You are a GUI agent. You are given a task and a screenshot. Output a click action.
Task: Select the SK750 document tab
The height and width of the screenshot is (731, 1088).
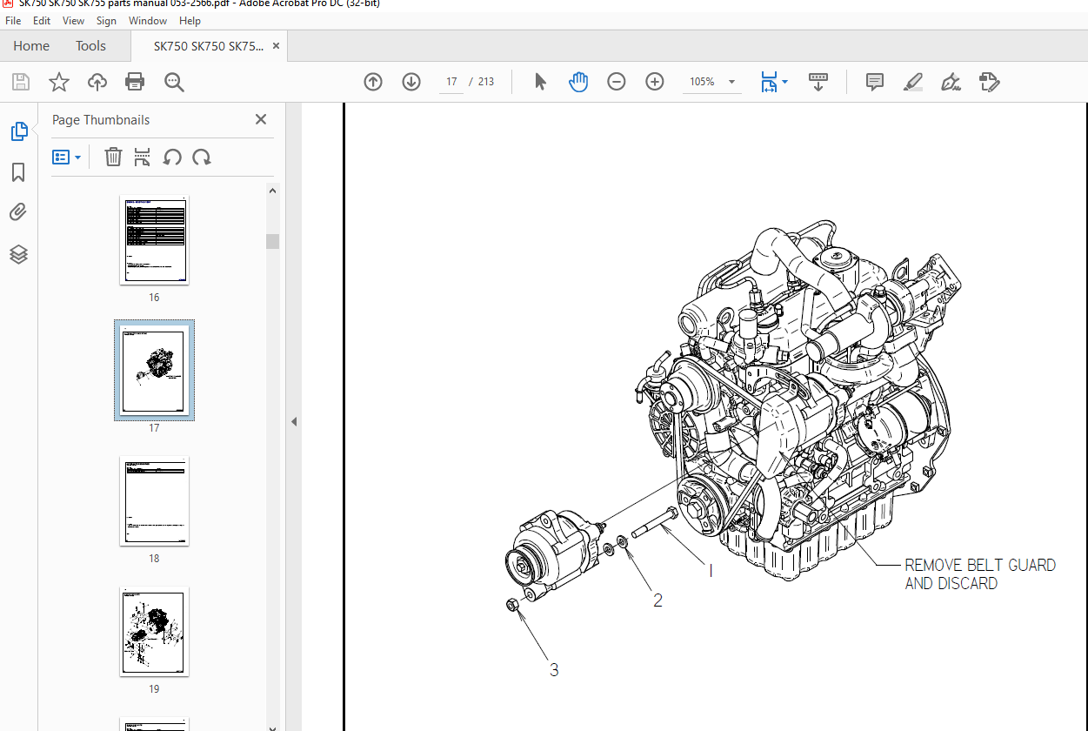[x=209, y=46]
